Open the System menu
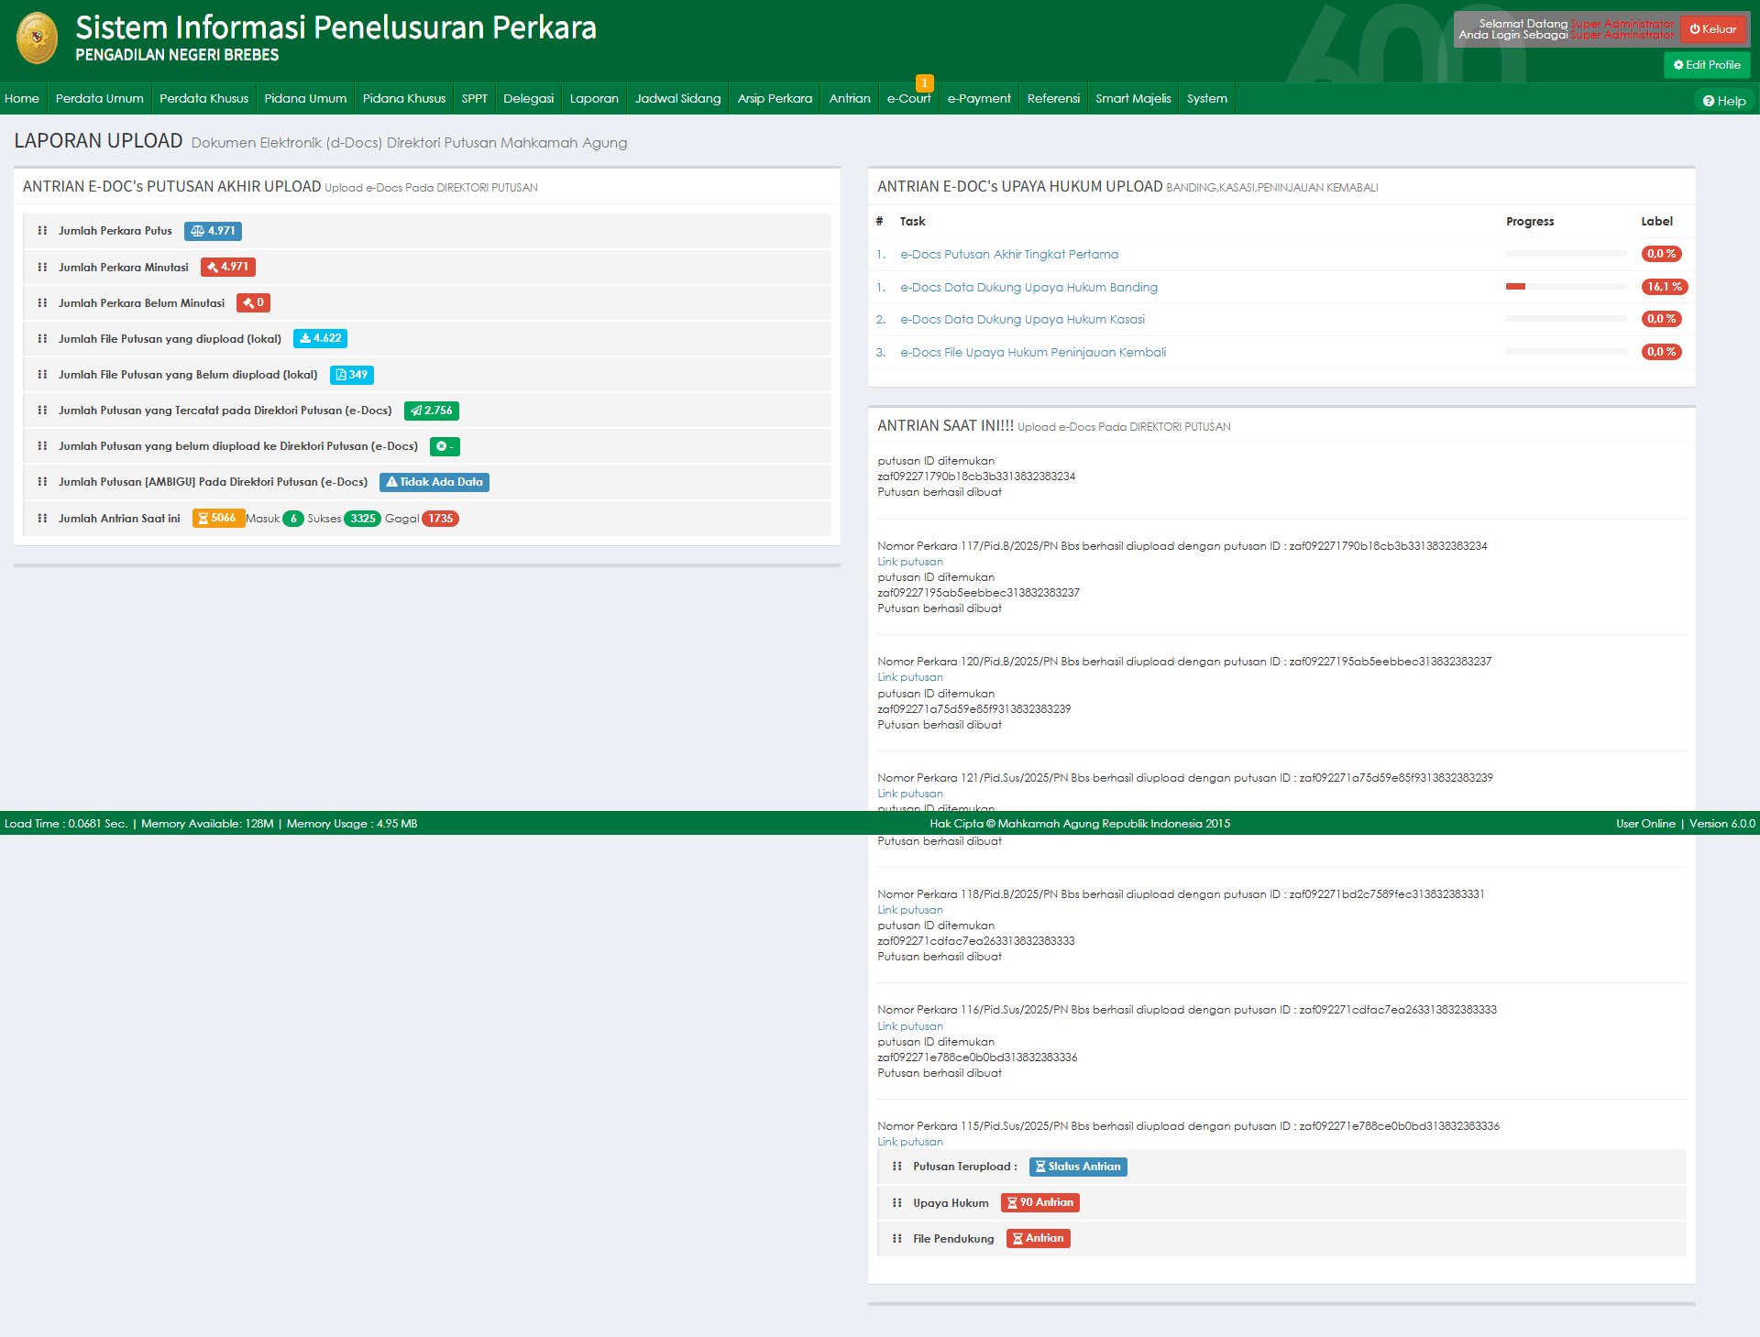The image size is (1760, 1337). tap(1206, 99)
